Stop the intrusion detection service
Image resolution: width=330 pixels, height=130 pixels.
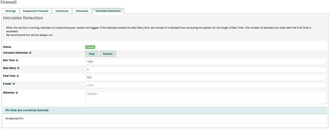(x=92, y=54)
